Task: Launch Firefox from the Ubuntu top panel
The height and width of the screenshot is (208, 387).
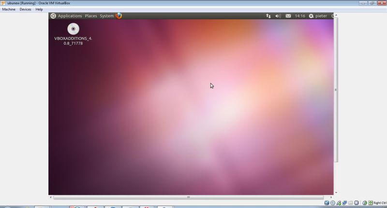Action: tap(119, 16)
